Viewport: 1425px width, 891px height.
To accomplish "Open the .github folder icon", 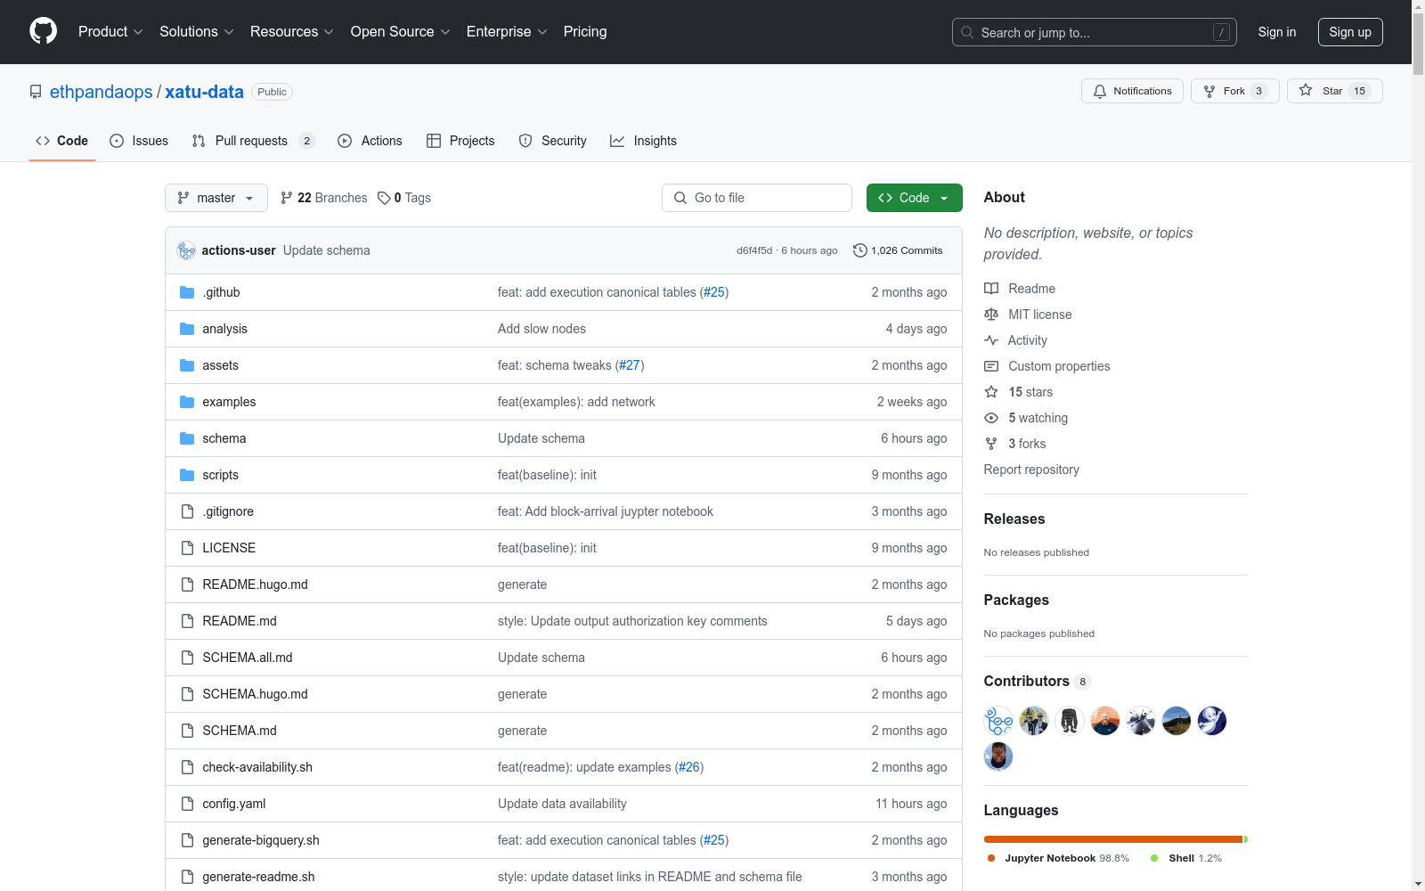I will [x=187, y=292].
